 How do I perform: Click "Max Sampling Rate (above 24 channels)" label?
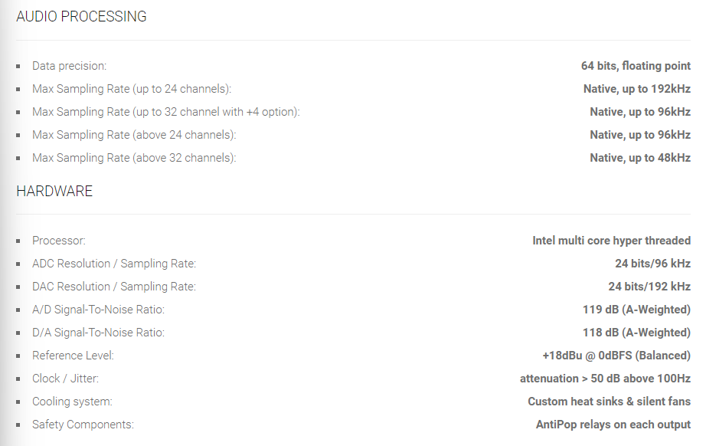tap(134, 135)
